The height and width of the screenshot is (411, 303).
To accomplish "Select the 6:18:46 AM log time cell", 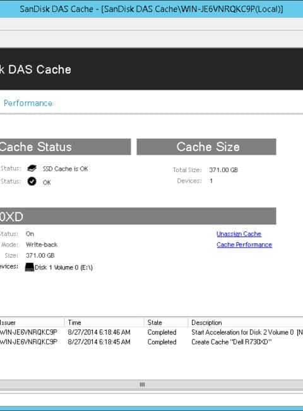I will coord(99,332).
